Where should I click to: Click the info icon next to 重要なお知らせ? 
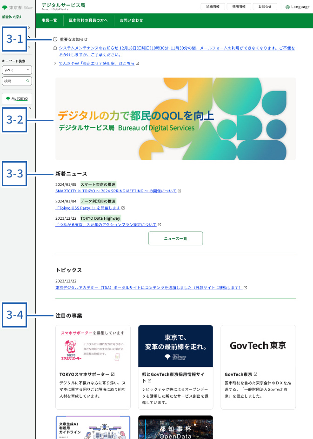coord(55,39)
